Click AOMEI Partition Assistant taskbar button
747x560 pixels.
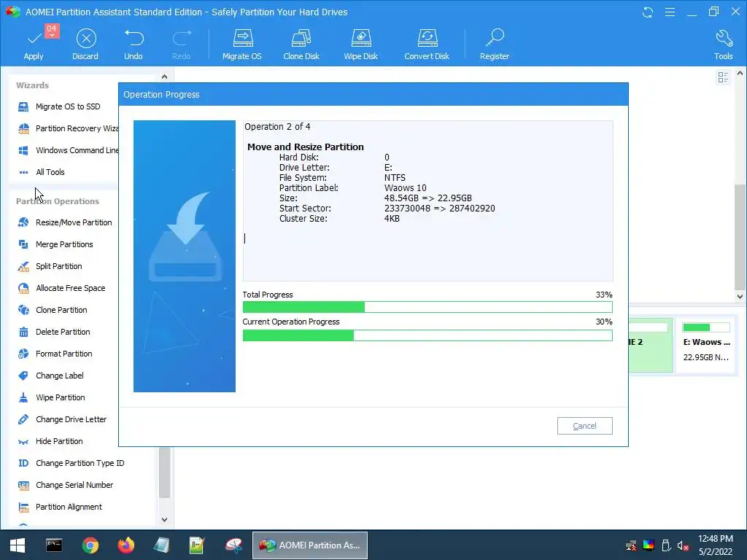coord(309,545)
